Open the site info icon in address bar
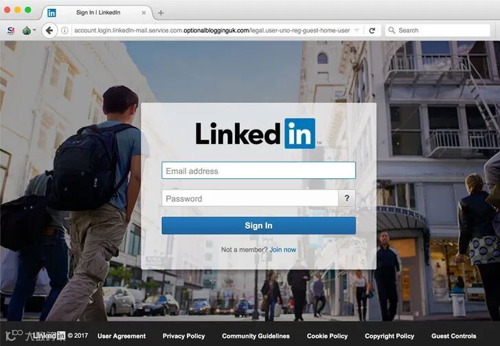500x346 pixels. (65, 31)
